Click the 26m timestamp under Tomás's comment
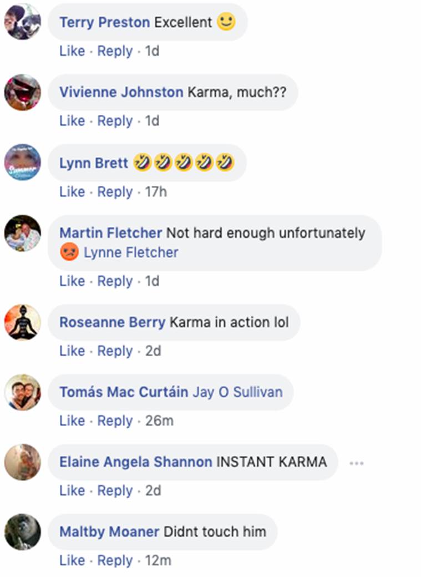Viewport: 421px width, 577px height. pos(159,421)
